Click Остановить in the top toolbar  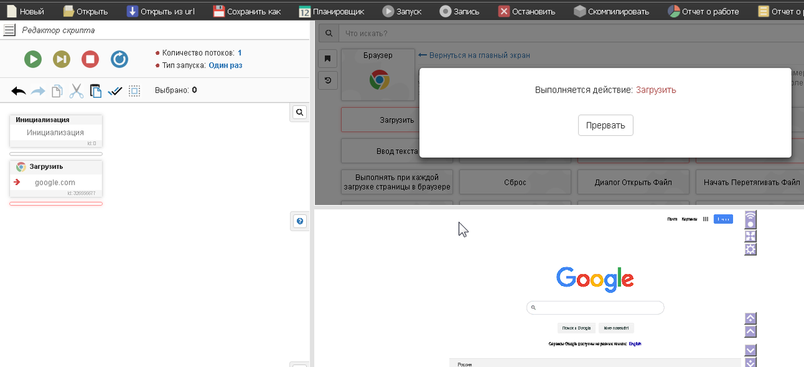pyautogui.click(x=527, y=11)
